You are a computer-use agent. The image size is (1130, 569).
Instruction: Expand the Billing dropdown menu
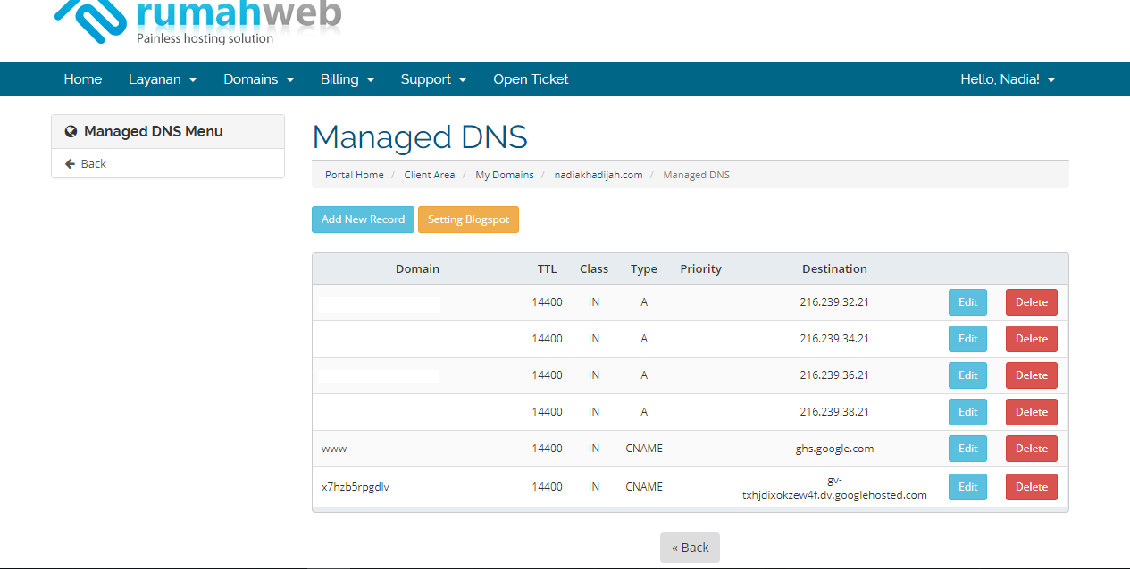pos(347,79)
